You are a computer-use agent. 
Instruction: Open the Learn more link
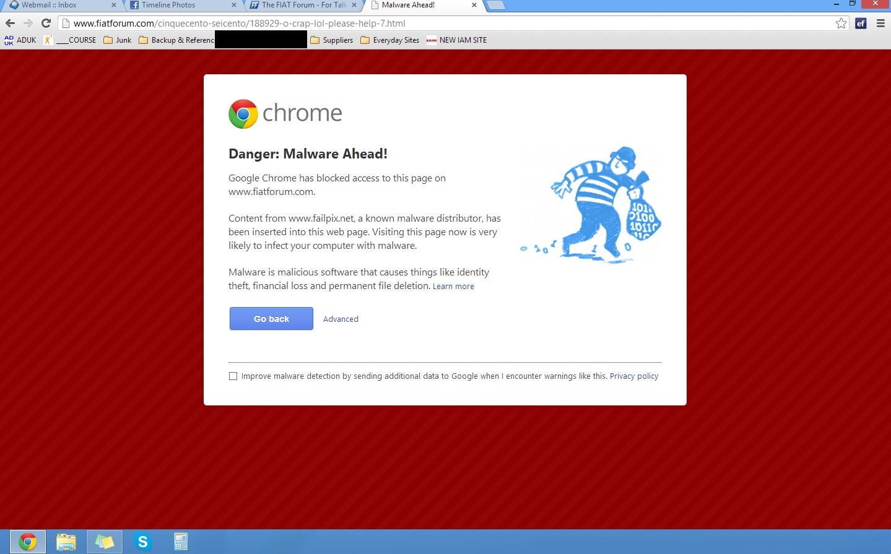coord(453,287)
